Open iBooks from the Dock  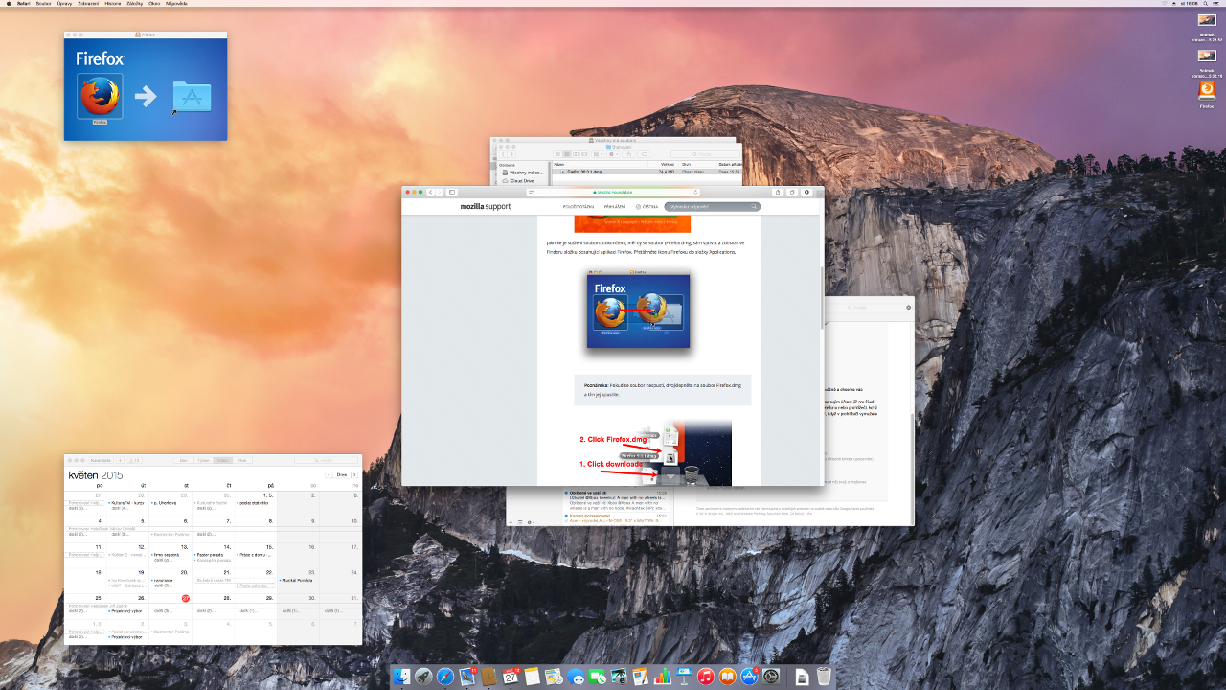tap(727, 676)
